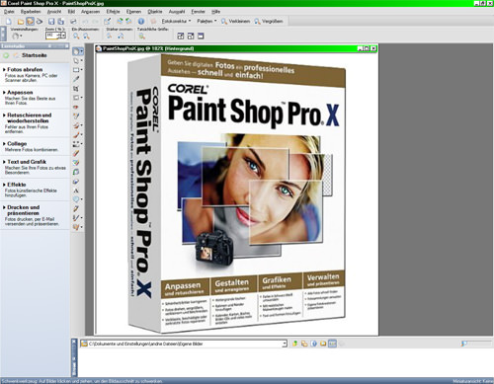Open the Ebenen menu
Viewport: 494px width, 384px height.
coord(133,12)
